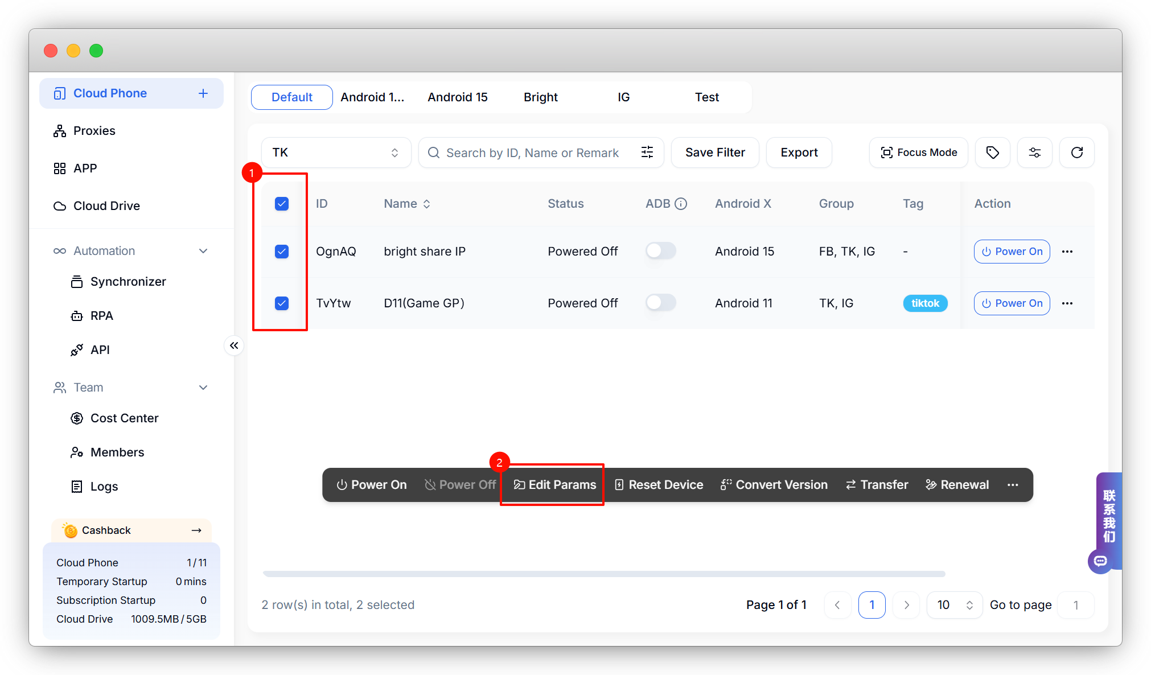Click the refresh icon button
Image resolution: width=1151 pixels, height=675 pixels.
click(x=1076, y=153)
